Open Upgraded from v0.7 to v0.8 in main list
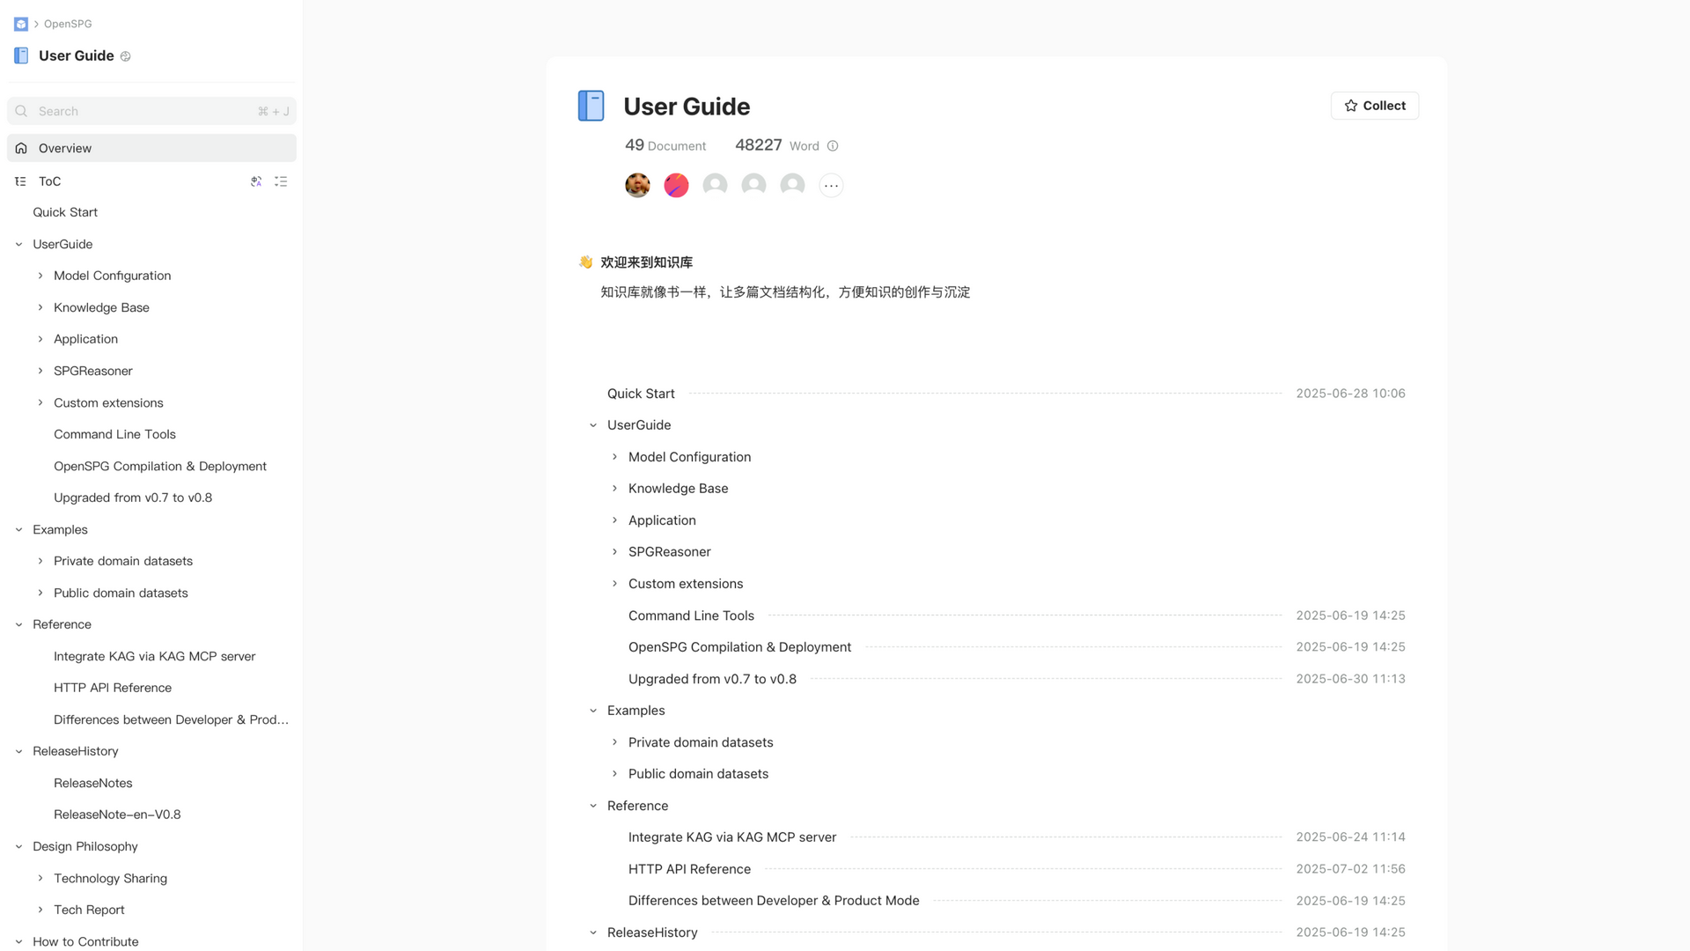 [712, 679]
